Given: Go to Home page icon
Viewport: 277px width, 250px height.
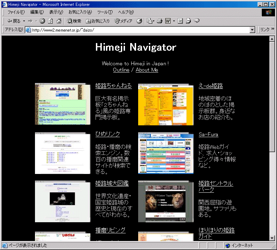Looking at the screenshot, I should 59,21.
